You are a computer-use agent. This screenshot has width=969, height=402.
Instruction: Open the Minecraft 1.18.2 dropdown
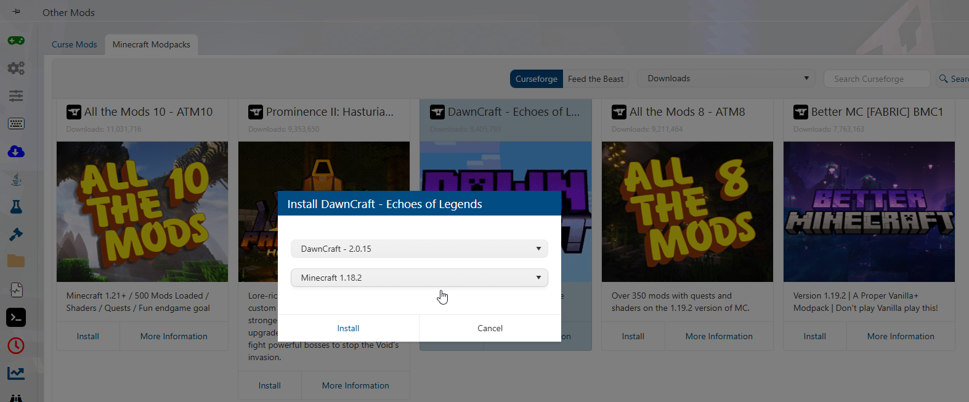[x=419, y=278]
